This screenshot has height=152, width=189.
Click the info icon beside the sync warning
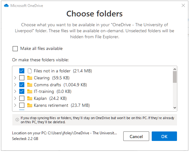pos(17,119)
